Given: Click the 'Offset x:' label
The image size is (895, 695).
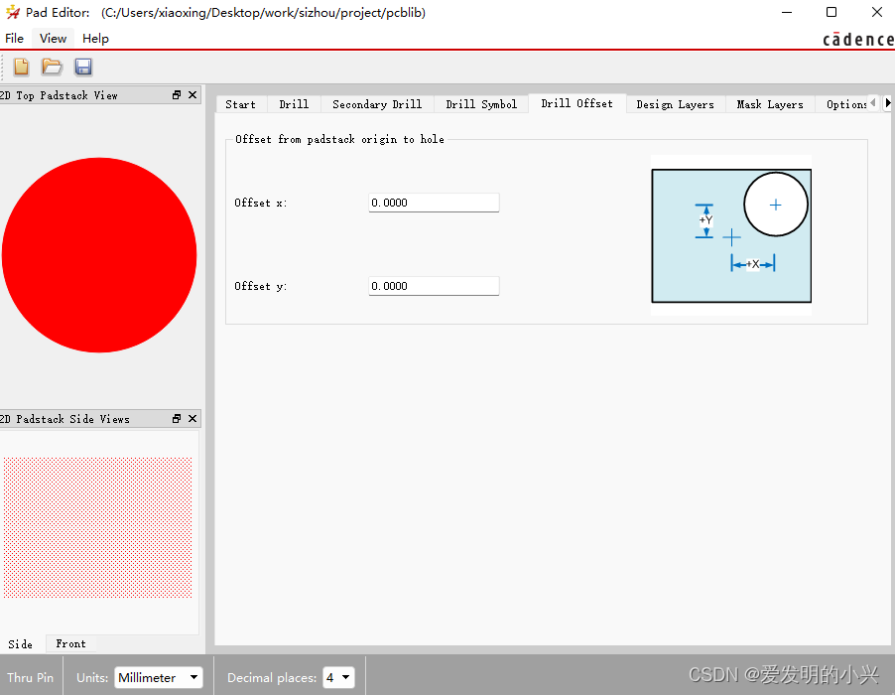Looking at the screenshot, I should (x=260, y=203).
